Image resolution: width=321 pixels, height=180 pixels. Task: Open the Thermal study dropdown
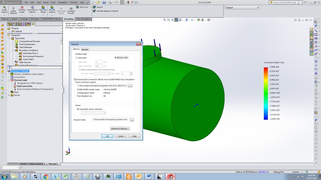[102, 73]
